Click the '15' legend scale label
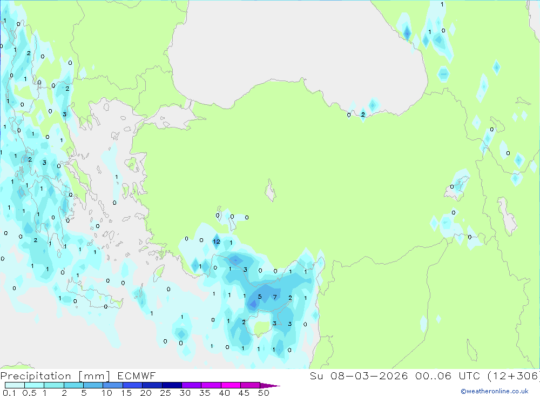 click(126, 393)
